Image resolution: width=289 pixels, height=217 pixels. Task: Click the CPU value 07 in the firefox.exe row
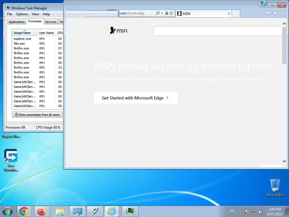[60, 48]
